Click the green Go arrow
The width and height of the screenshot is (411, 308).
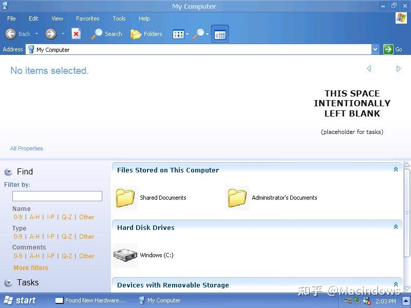pos(389,49)
